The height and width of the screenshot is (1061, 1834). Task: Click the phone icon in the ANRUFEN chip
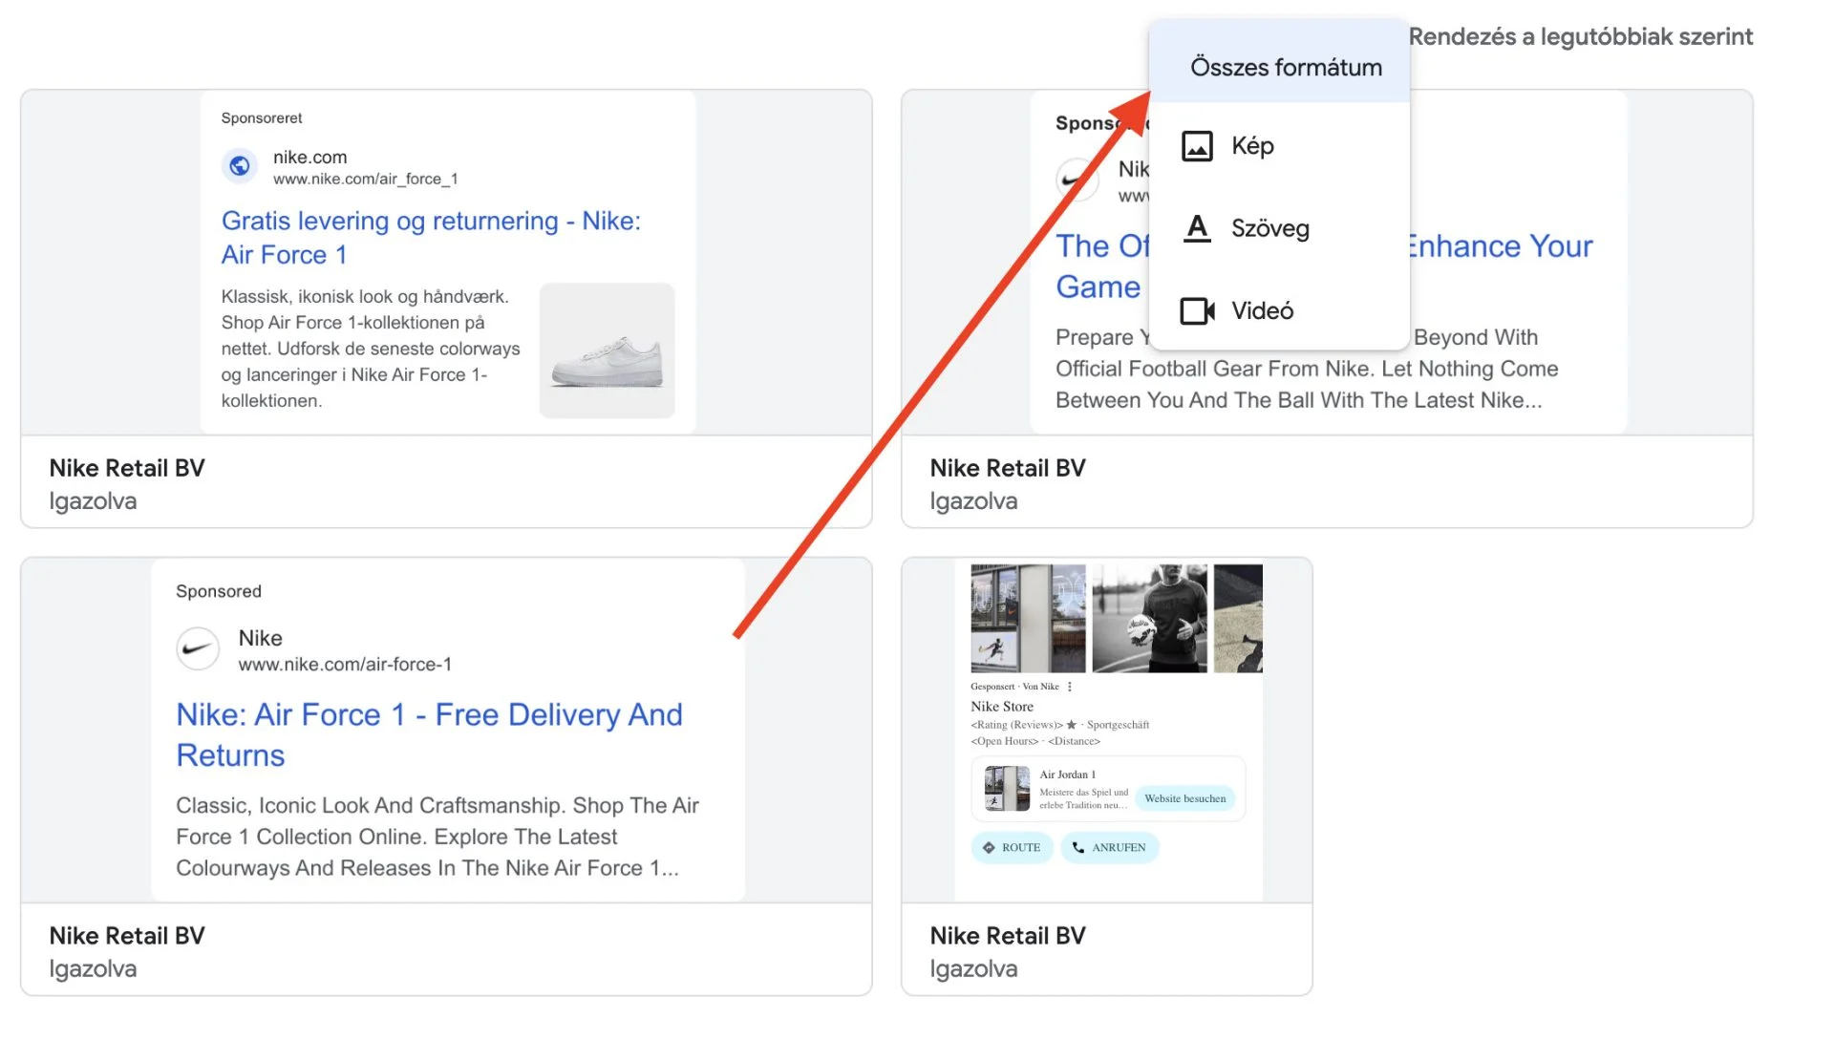(1078, 848)
